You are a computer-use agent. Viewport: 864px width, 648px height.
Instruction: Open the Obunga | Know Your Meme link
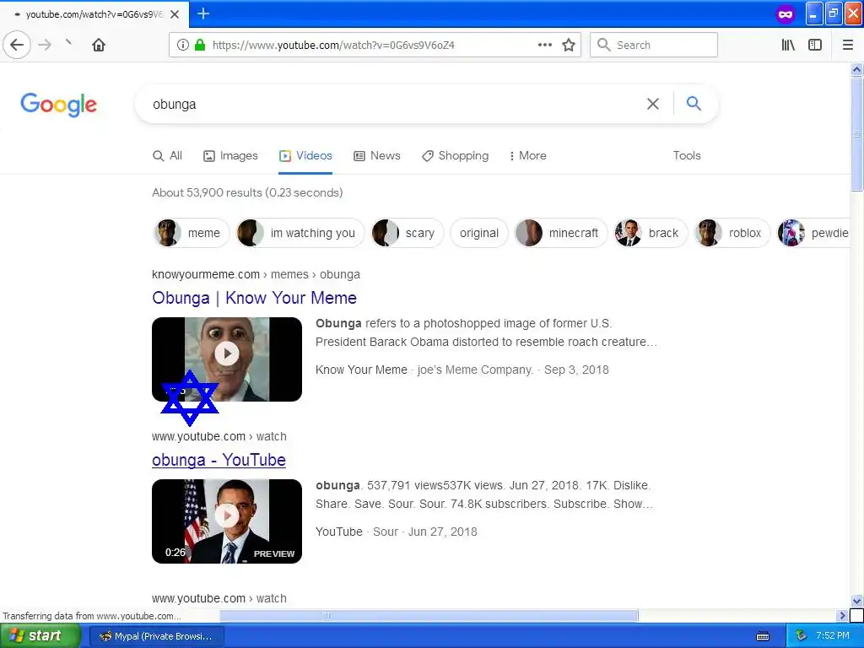click(x=254, y=298)
